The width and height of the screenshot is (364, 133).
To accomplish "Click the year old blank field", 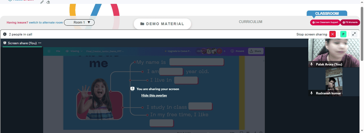I will click(171, 71).
